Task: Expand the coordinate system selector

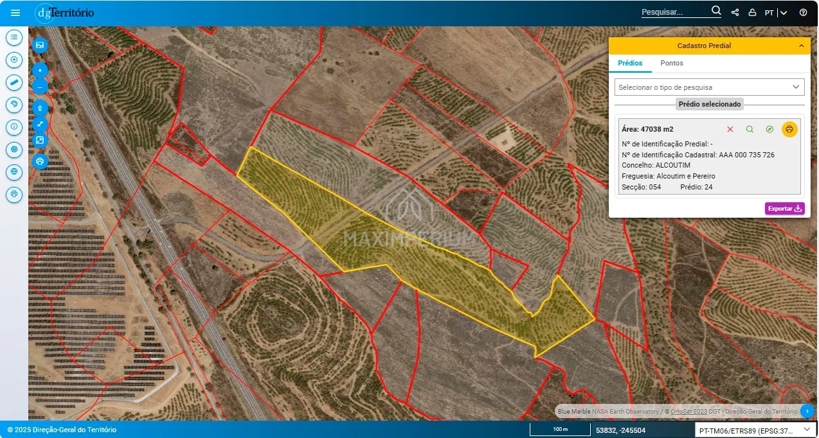Action: coord(756,430)
